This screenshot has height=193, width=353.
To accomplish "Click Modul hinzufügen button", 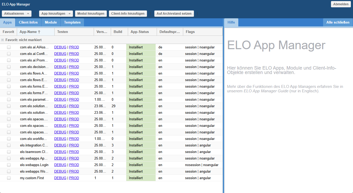I will point(91,14).
